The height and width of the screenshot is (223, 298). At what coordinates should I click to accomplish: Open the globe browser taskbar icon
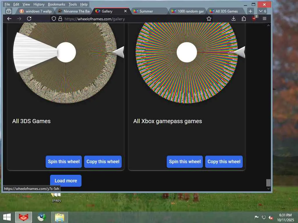tap(41, 217)
